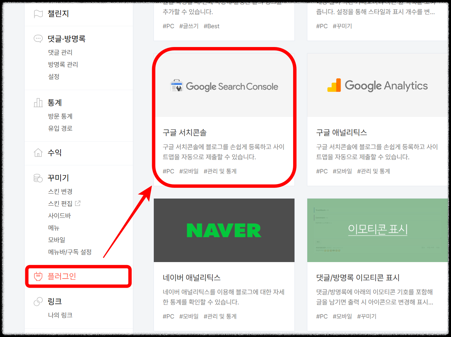The height and width of the screenshot is (337, 451).
Task: Open 네이버 애널리틱스 plugin title
Action: pyautogui.click(x=192, y=278)
